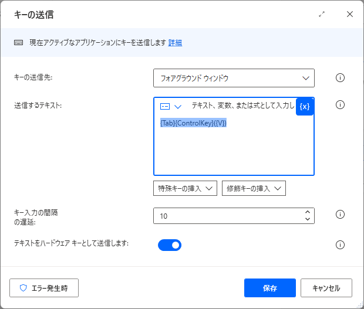
Task: Expand the 特殊キーの挿入 dropdown
Action: pyautogui.click(x=185, y=188)
